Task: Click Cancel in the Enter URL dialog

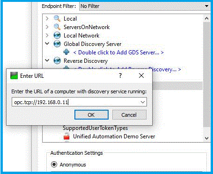Action: coord(129,115)
